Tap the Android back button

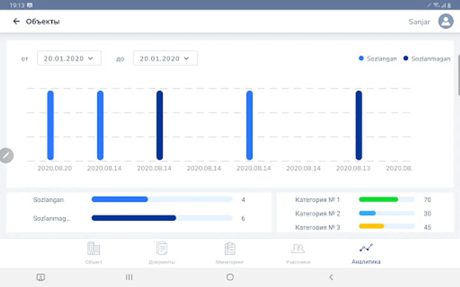click(331, 277)
